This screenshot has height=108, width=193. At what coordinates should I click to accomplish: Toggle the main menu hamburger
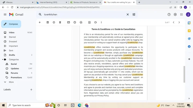pos(5,14)
